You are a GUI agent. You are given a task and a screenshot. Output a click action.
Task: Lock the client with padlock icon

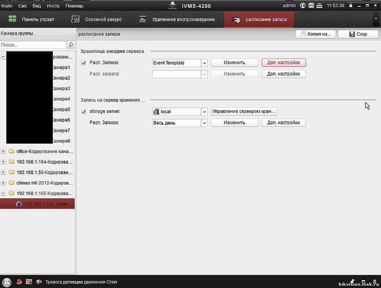point(350,5)
